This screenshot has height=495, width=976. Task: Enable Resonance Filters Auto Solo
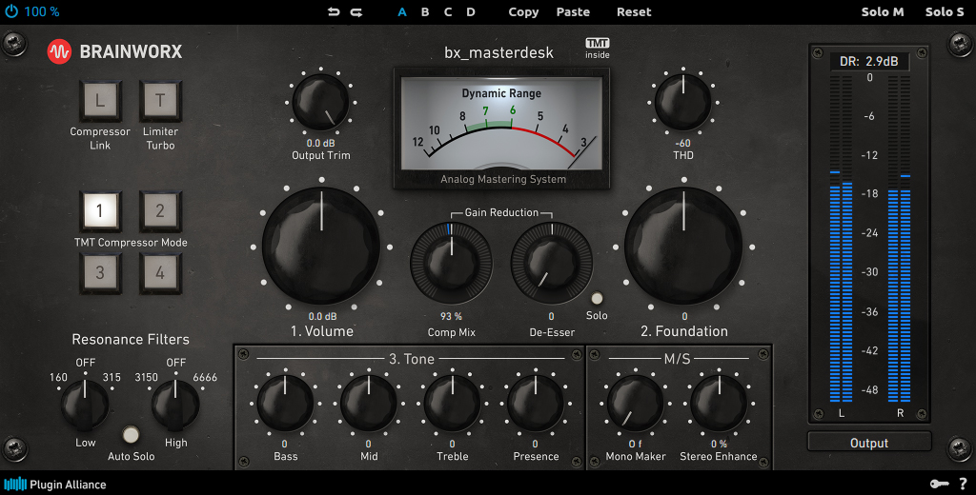click(x=131, y=436)
